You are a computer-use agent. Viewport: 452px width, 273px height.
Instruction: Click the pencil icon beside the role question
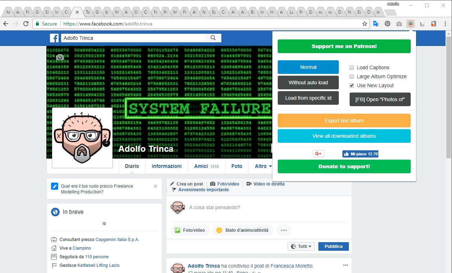pyautogui.click(x=55, y=186)
